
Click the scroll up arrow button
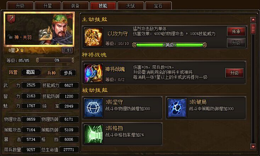(x=253, y=20)
